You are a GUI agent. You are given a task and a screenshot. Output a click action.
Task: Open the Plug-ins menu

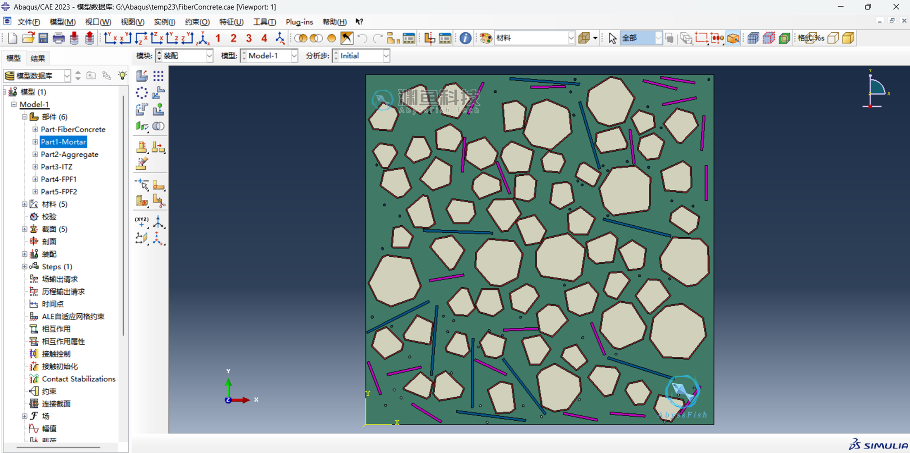[300, 22]
